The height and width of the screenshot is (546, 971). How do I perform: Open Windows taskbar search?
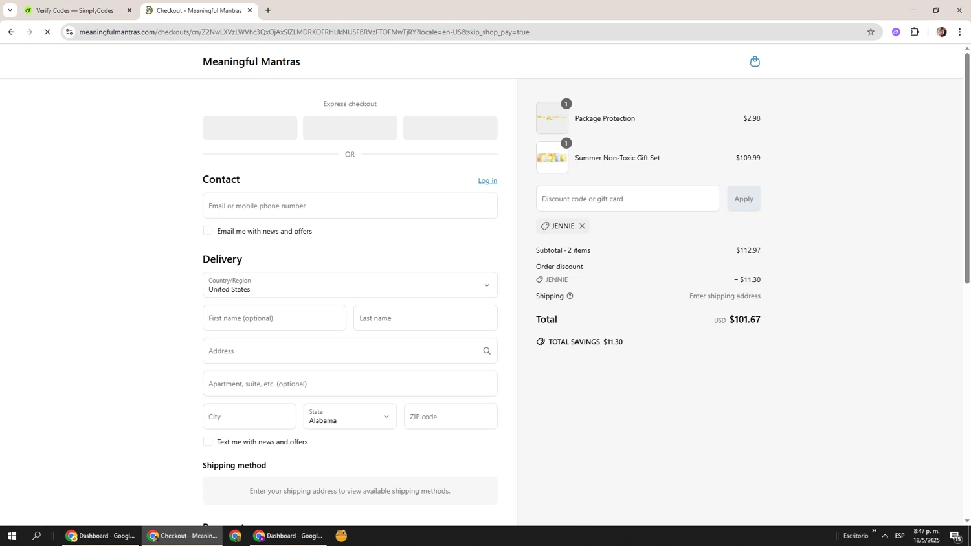tap(37, 536)
